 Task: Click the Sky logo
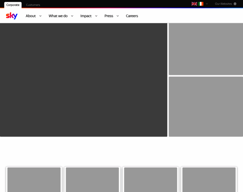[12, 16]
